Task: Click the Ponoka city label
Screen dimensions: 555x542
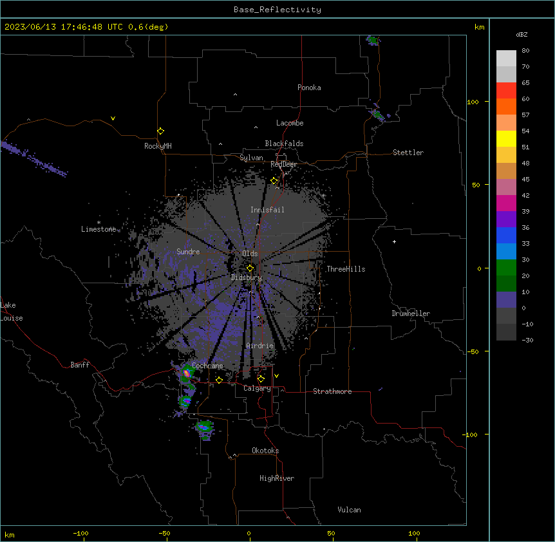Action: [x=309, y=88]
